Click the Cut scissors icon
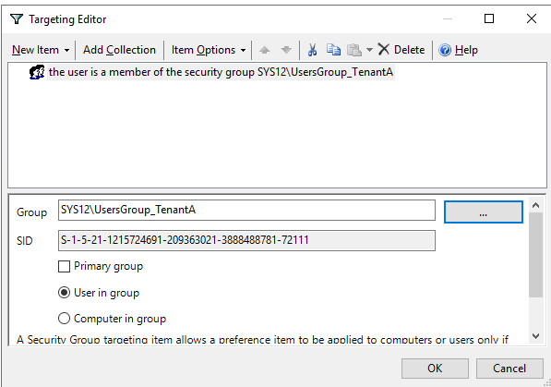The image size is (551, 387). tap(312, 50)
